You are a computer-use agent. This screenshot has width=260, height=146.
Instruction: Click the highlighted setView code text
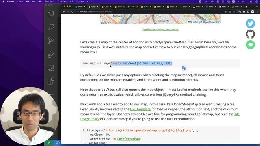tap(142, 63)
